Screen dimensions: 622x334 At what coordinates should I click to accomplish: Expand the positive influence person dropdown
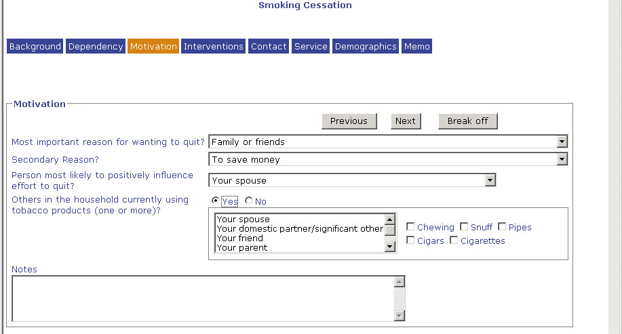pyautogui.click(x=489, y=181)
